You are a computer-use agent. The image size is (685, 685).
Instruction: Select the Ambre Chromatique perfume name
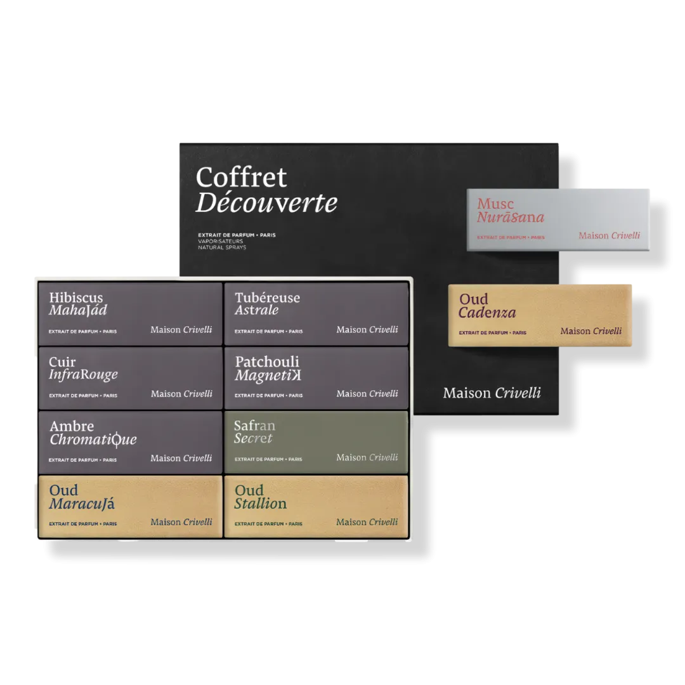coord(93,433)
